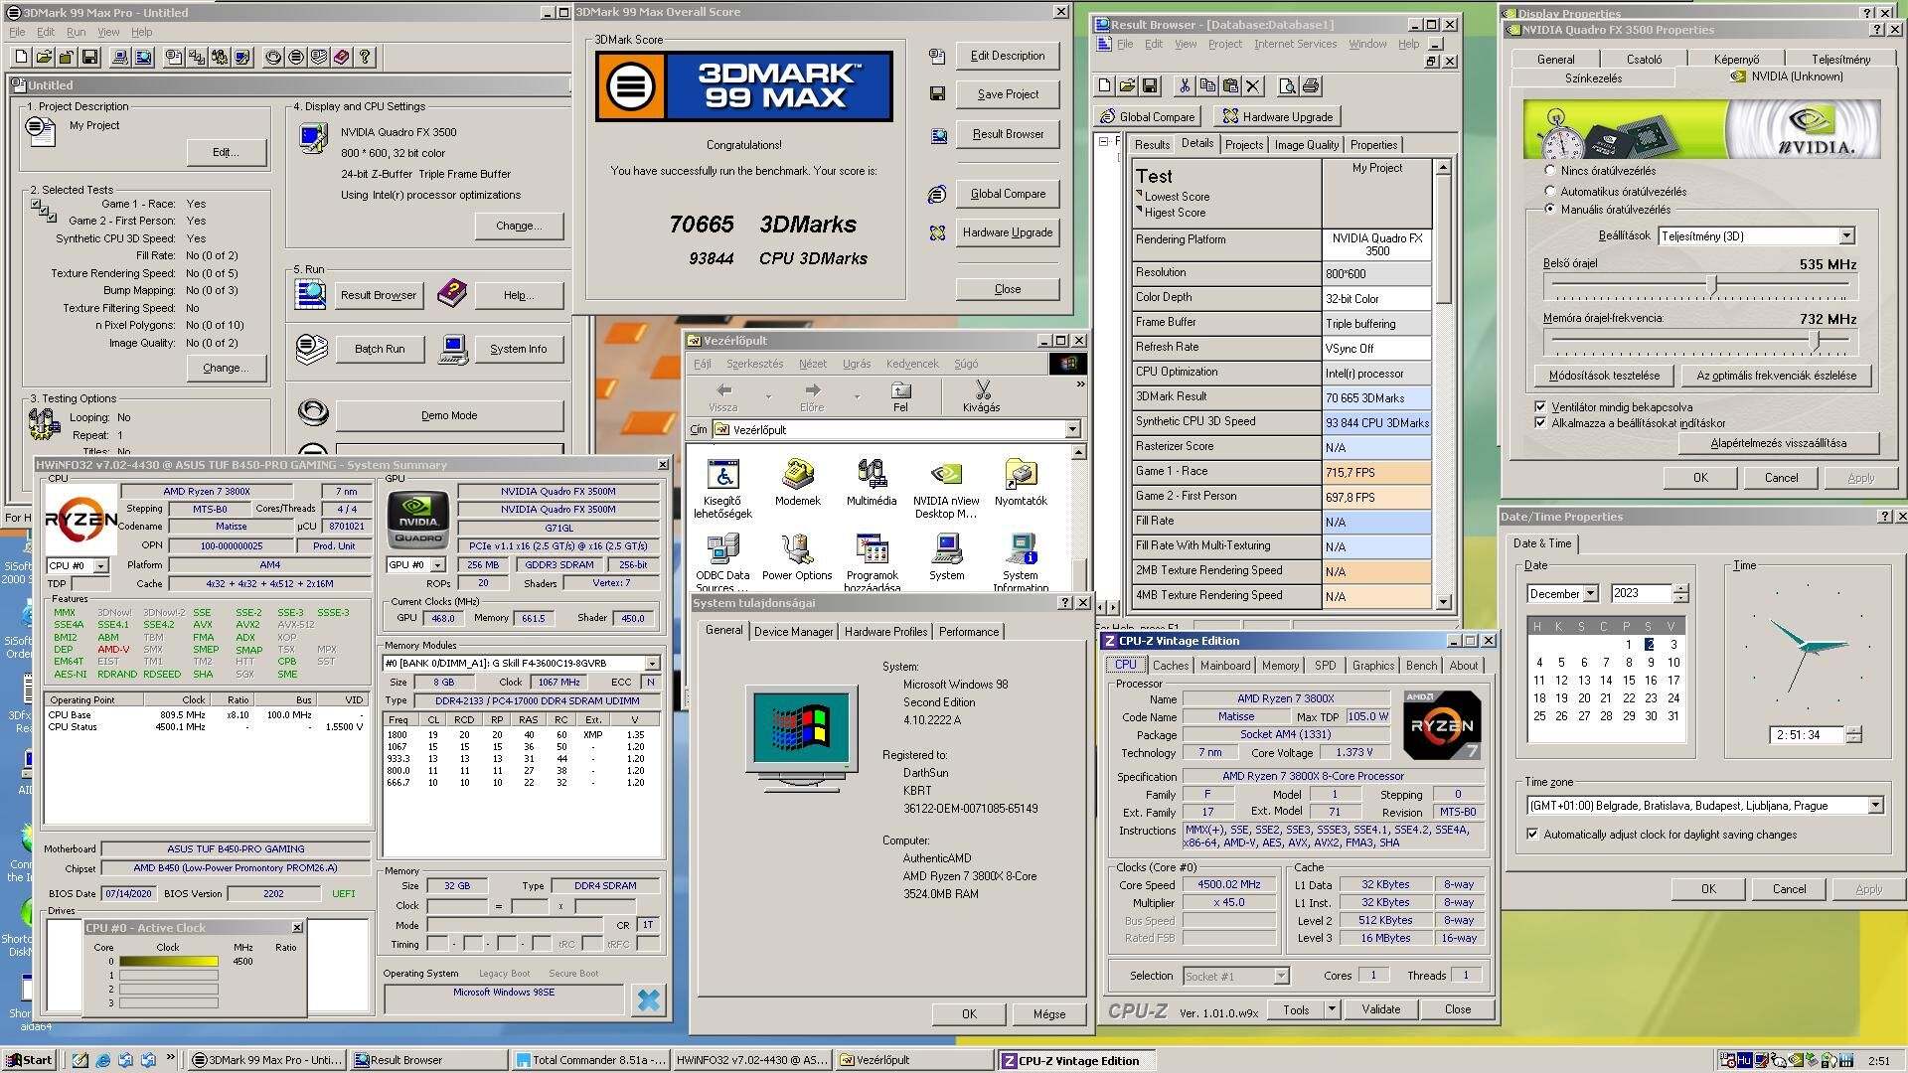Open Szerkesztés menu in Vezérlőpult
1908x1073 pixels.
point(754,364)
